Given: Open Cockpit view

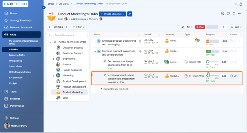Looking at the screenshot, I should click(13, 83).
